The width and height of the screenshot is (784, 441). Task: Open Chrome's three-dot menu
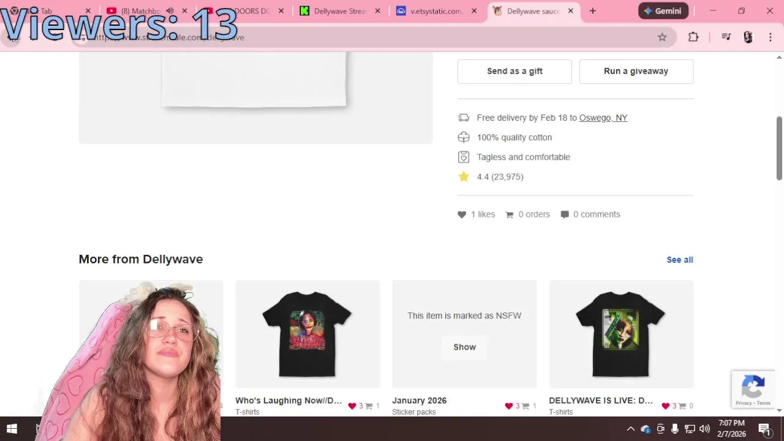click(x=771, y=37)
